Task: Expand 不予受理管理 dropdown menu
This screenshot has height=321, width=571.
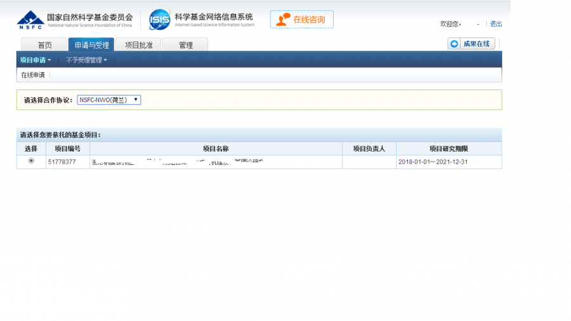Action: [86, 60]
